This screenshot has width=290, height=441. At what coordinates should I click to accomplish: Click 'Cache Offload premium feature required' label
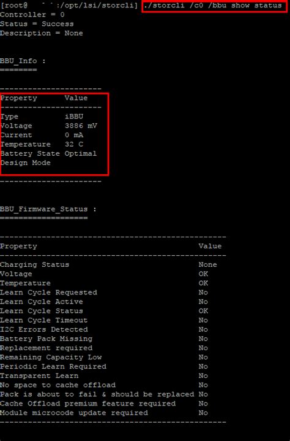pyautogui.click(x=87, y=404)
